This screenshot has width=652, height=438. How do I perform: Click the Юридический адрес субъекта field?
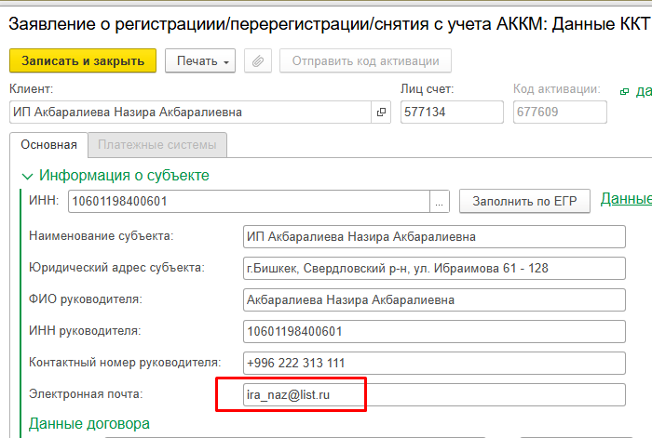[x=434, y=268]
